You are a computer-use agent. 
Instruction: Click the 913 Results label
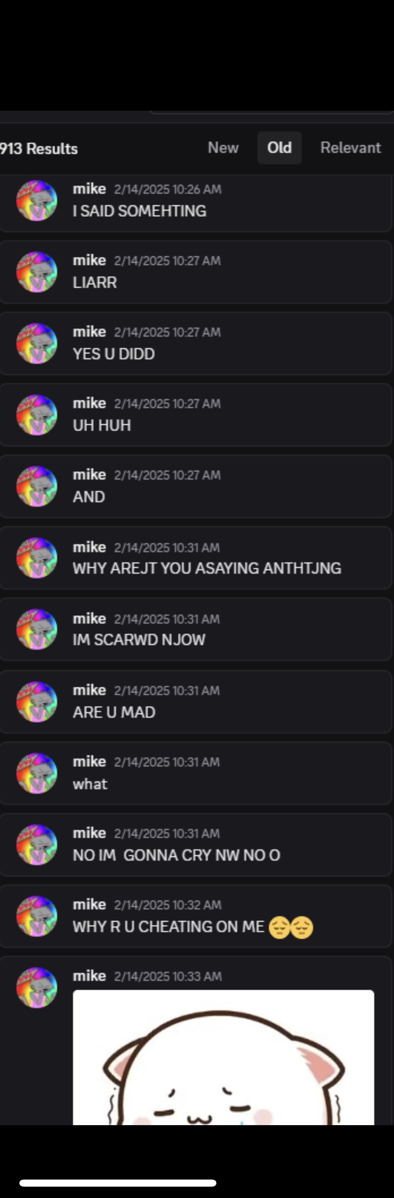(39, 149)
